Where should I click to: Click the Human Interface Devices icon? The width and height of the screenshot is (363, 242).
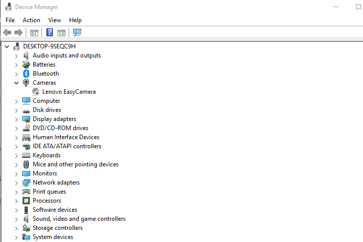(x=26, y=137)
